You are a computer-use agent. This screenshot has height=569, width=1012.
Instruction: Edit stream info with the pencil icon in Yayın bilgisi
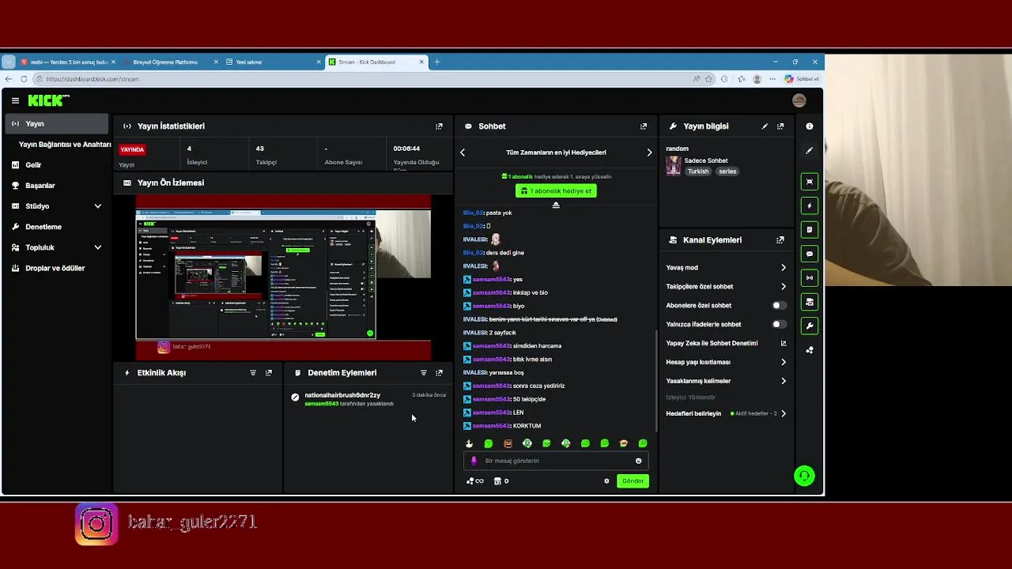(x=765, y=126)
